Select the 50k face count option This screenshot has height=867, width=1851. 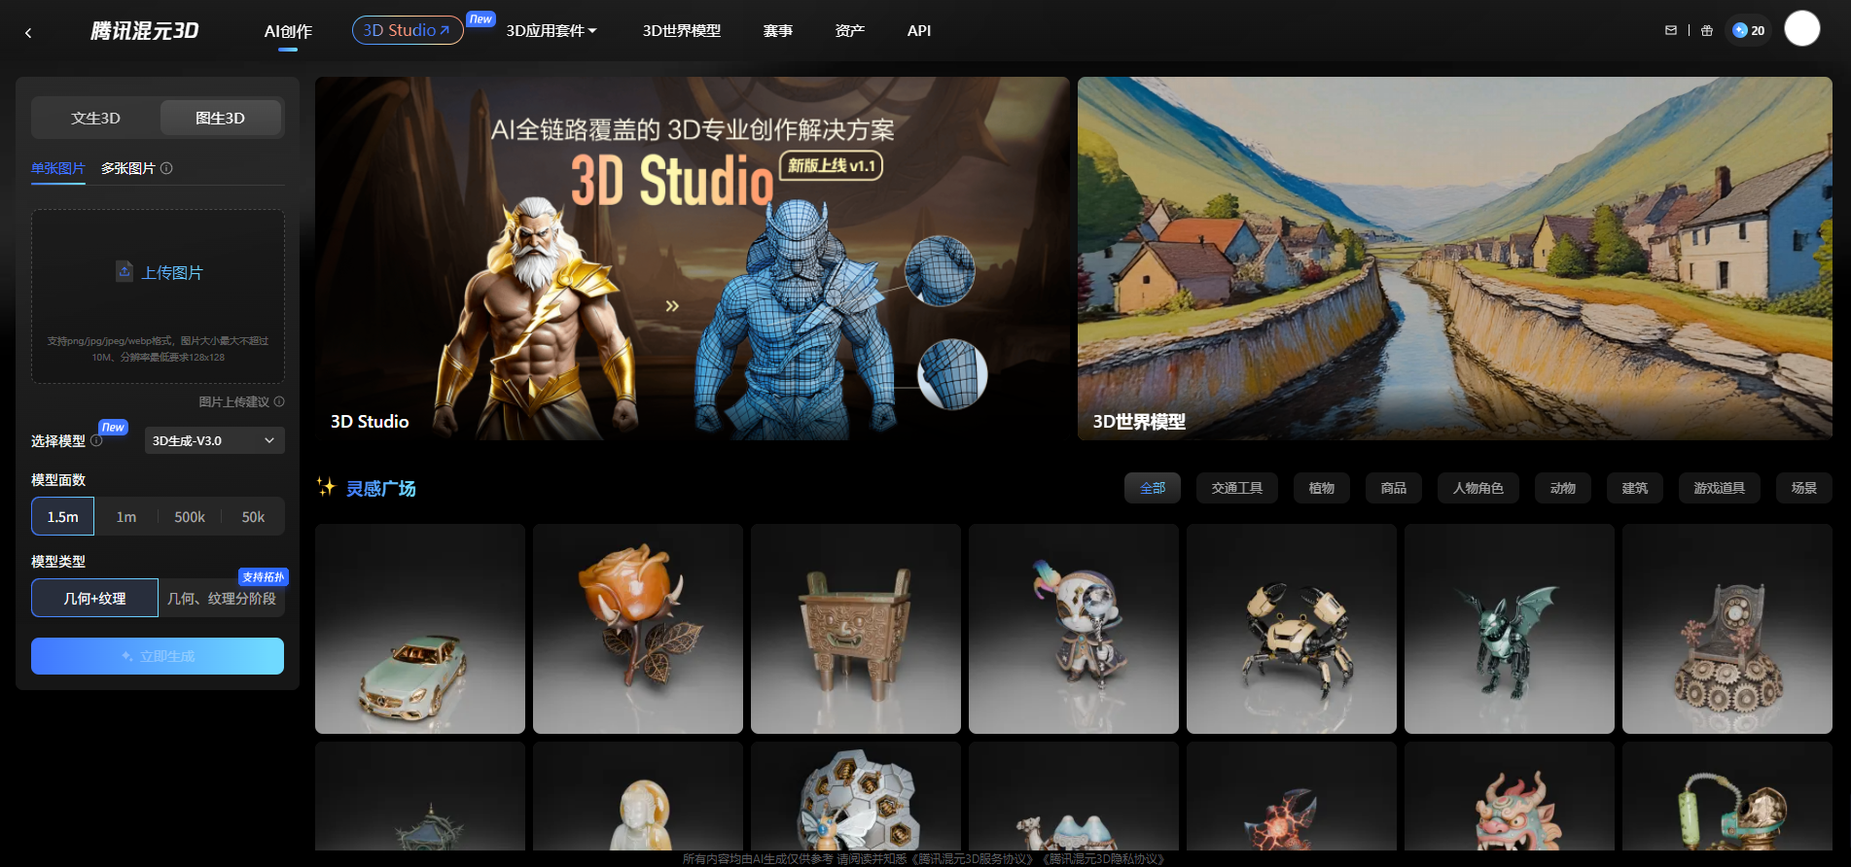click(253, 517)
